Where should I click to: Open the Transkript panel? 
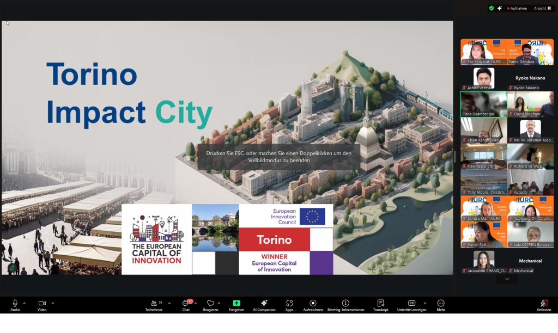380,303
